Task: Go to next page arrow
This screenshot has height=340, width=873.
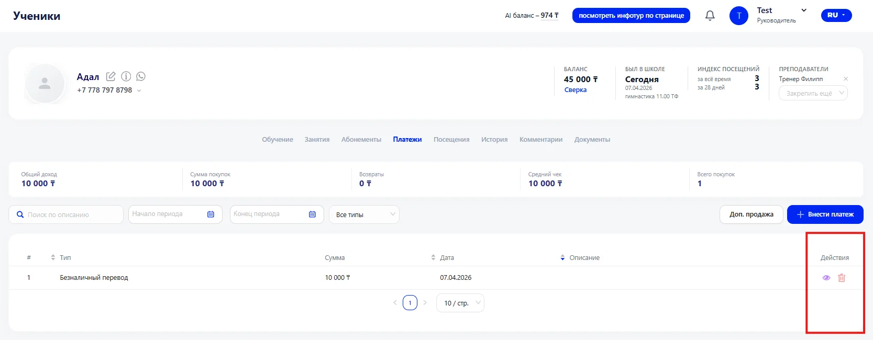Action: tap(425, 303)
